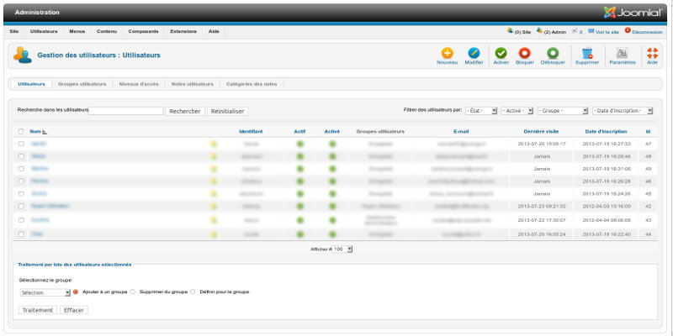Open the Utilisateurs top menu
673x336 pixels.
[x=44, y=31]
